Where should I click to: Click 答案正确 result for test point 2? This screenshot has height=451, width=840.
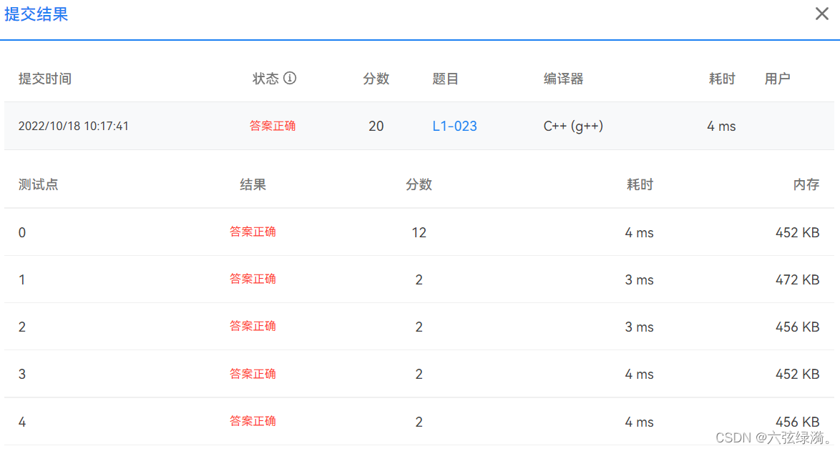pyautogui.click(x=253, y=326)
